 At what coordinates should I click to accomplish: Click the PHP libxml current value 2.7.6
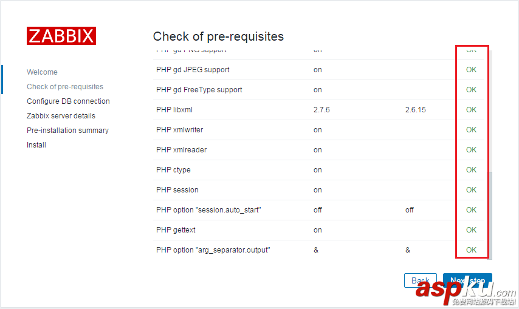321,110
